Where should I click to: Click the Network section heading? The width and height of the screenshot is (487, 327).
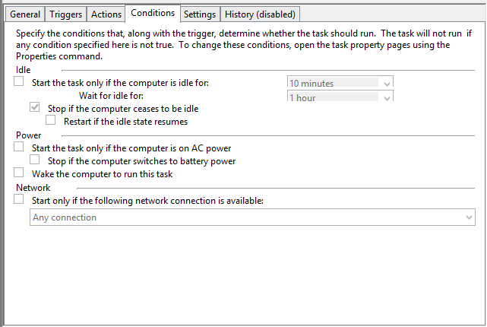(33, 187)
